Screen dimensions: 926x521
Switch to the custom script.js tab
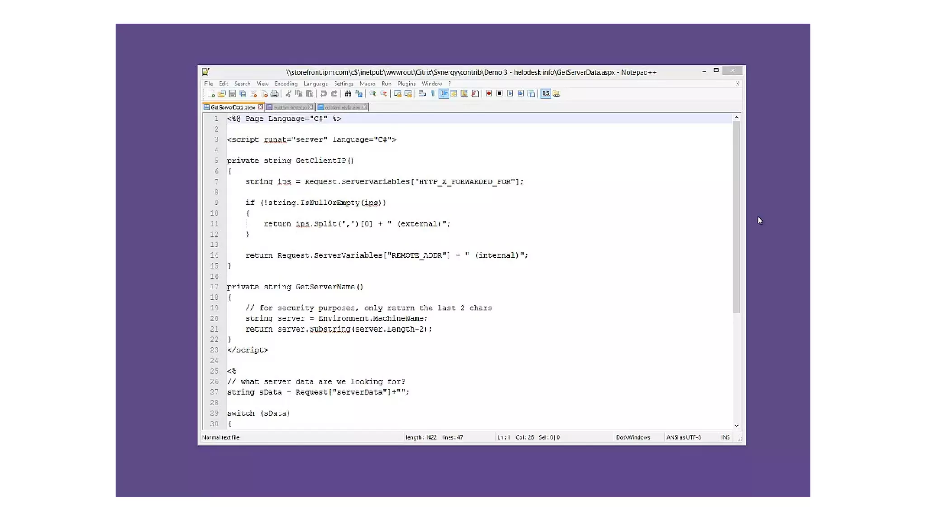coord(289,108)
